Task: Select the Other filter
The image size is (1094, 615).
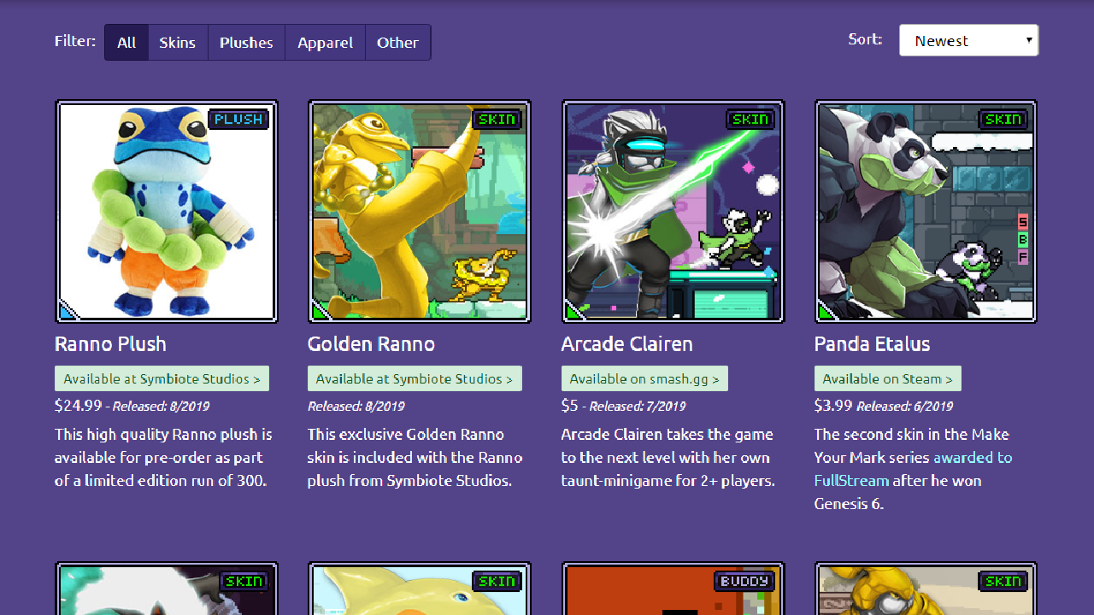Action: (397, 42)
